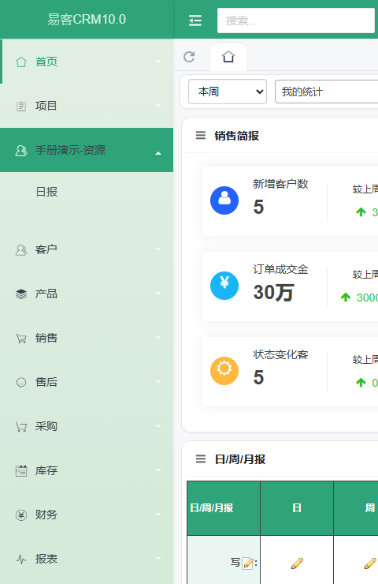
Task: Expand the 客户 menu arrow
Action: pyautogui.click(x=158, y=249)
